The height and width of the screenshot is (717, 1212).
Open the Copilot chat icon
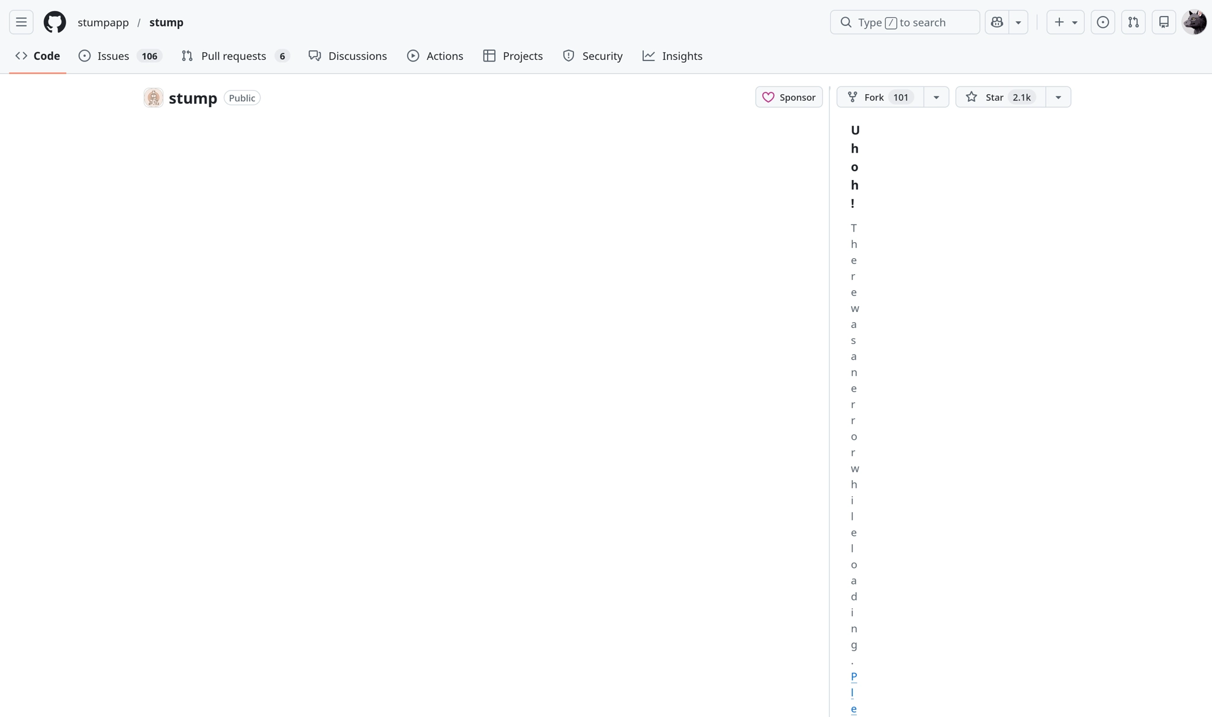pyautogui.click(x=997, y=22)
